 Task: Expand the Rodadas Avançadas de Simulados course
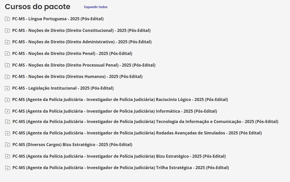(x=7, y=133)
